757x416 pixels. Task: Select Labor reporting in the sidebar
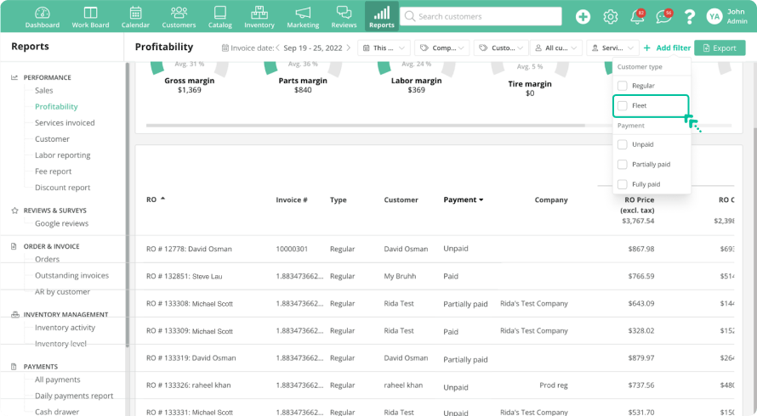click(x=62, y=155)
